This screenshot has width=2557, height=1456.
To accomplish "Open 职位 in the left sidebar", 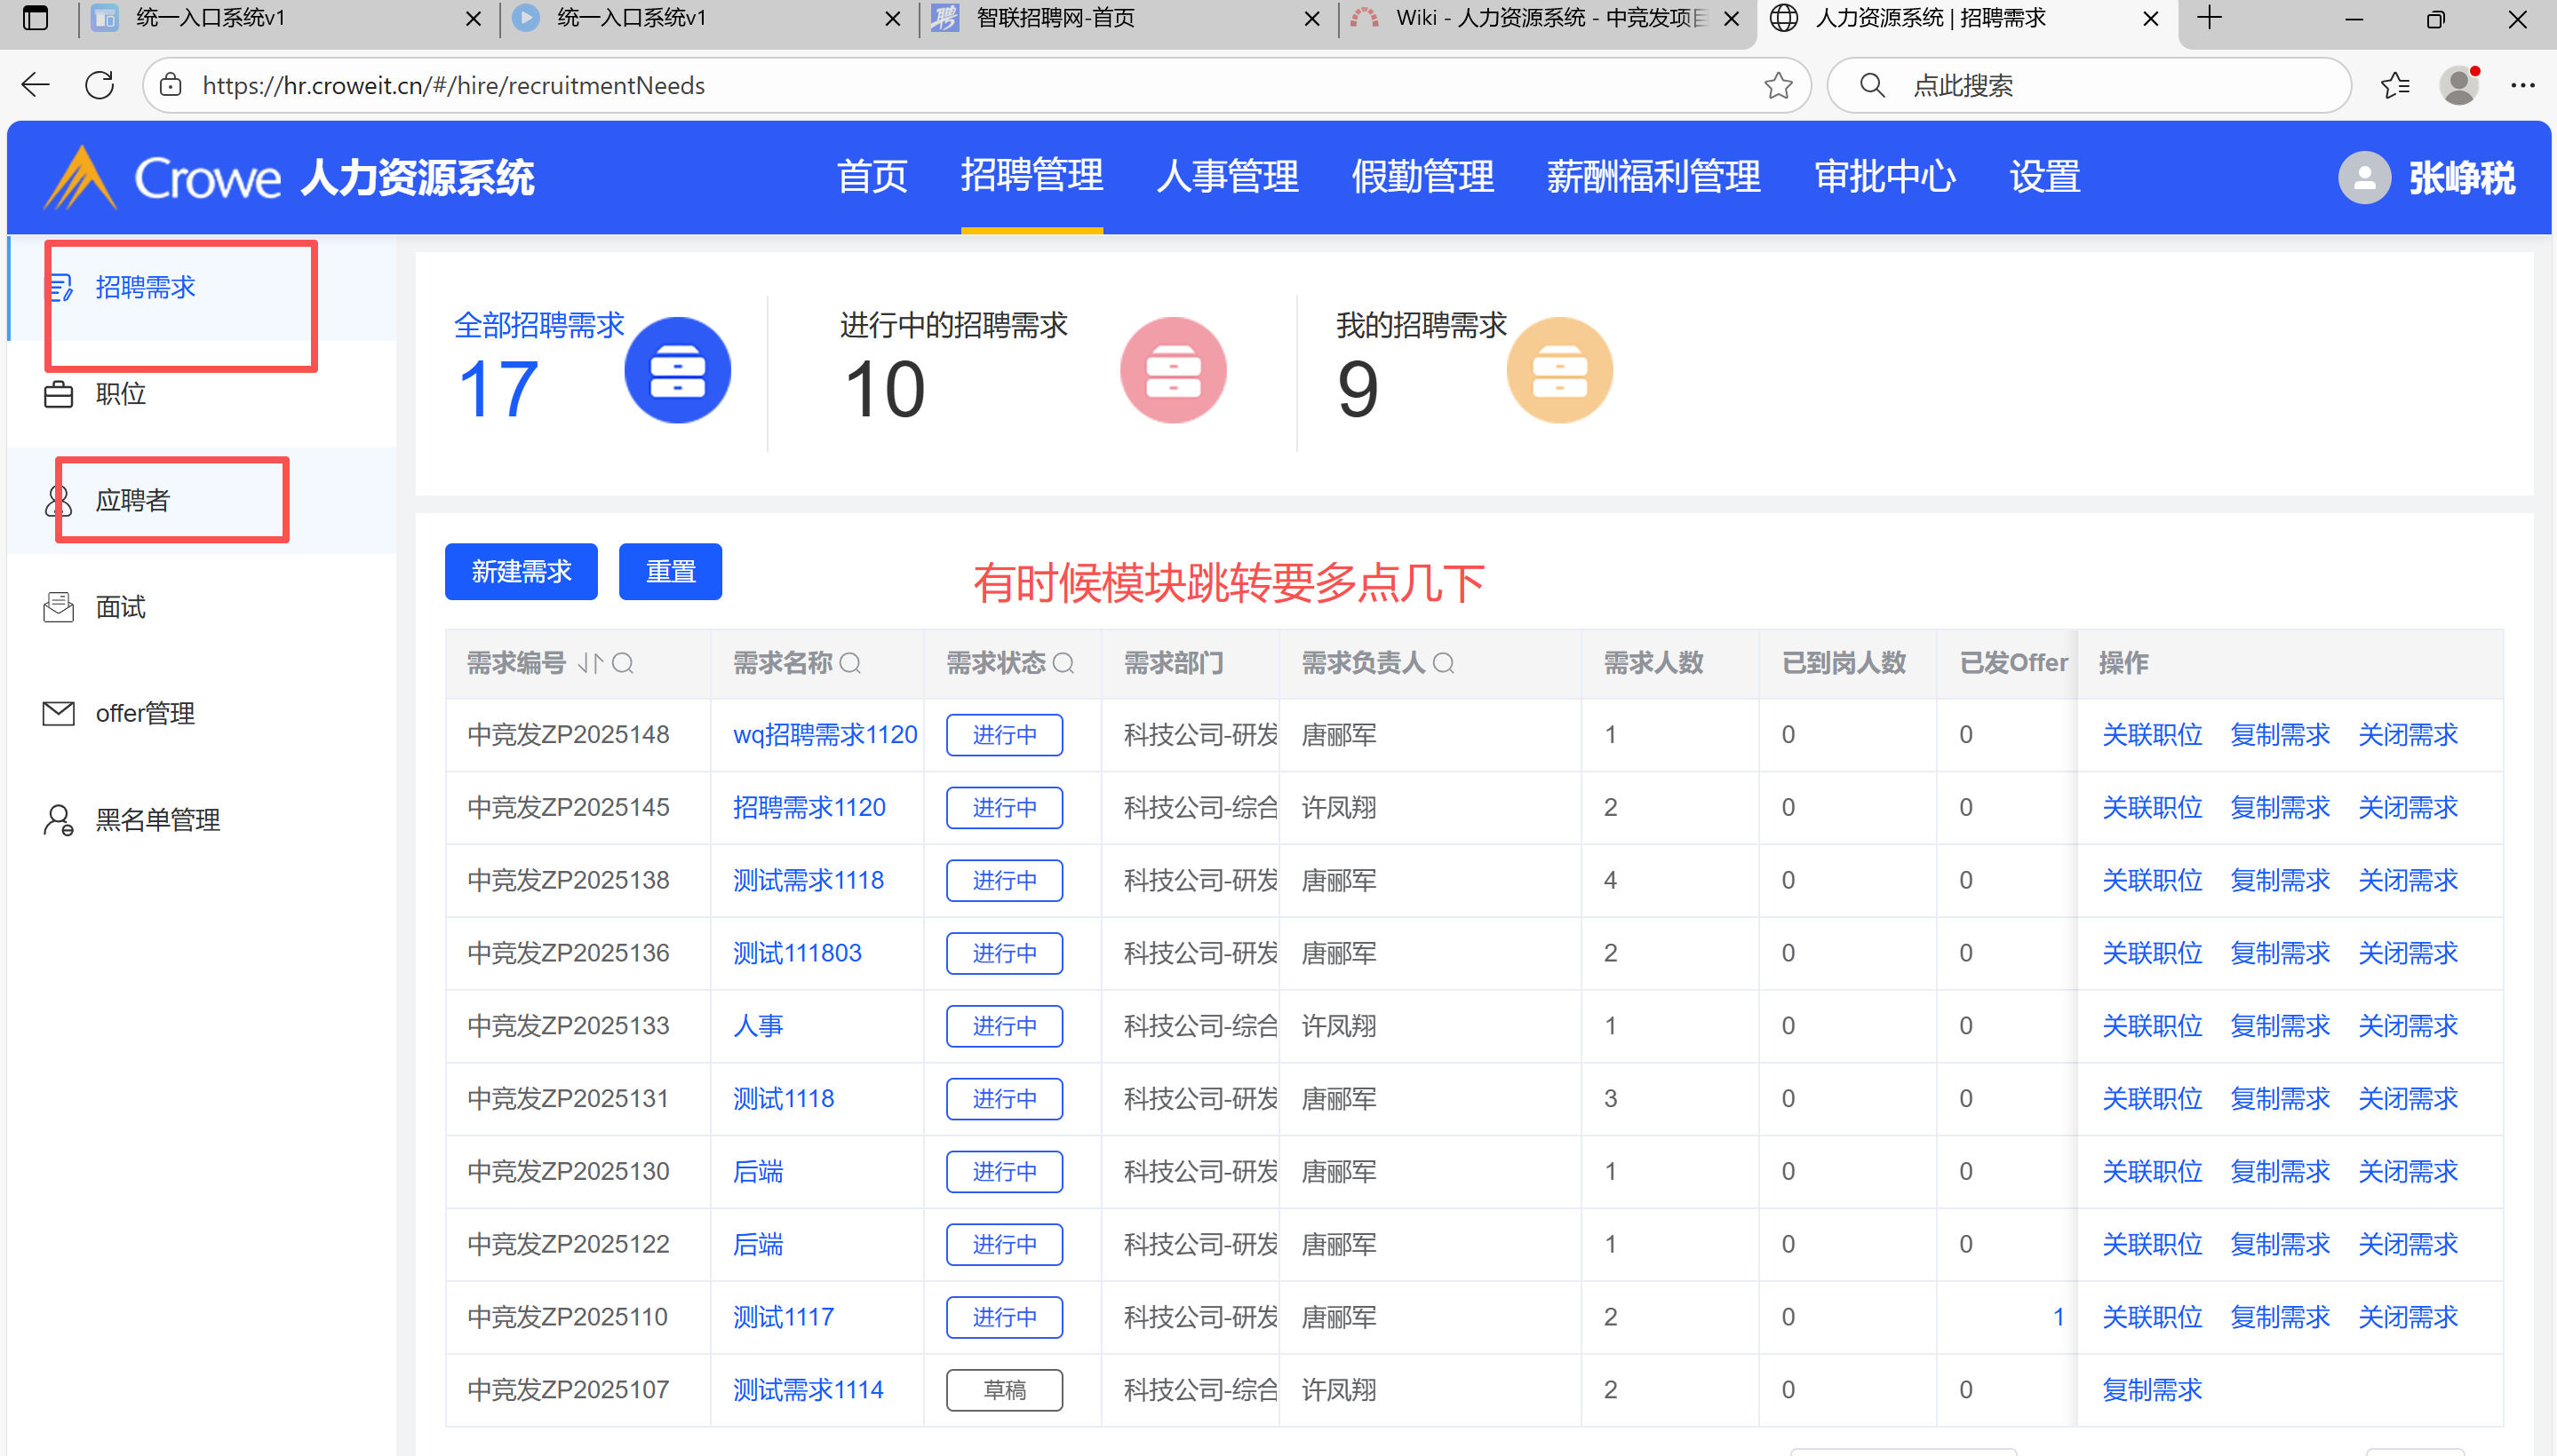I will [x=120, y=394].
